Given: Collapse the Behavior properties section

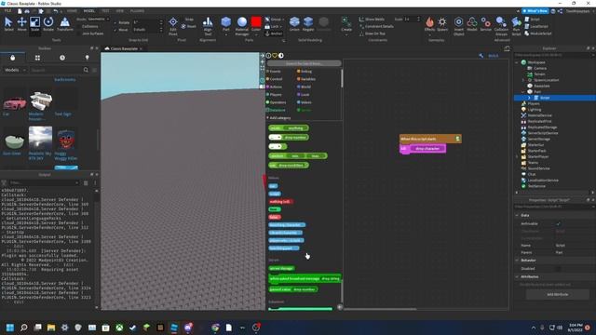Looking at the screenshot, I should click(x=517, y=261).
